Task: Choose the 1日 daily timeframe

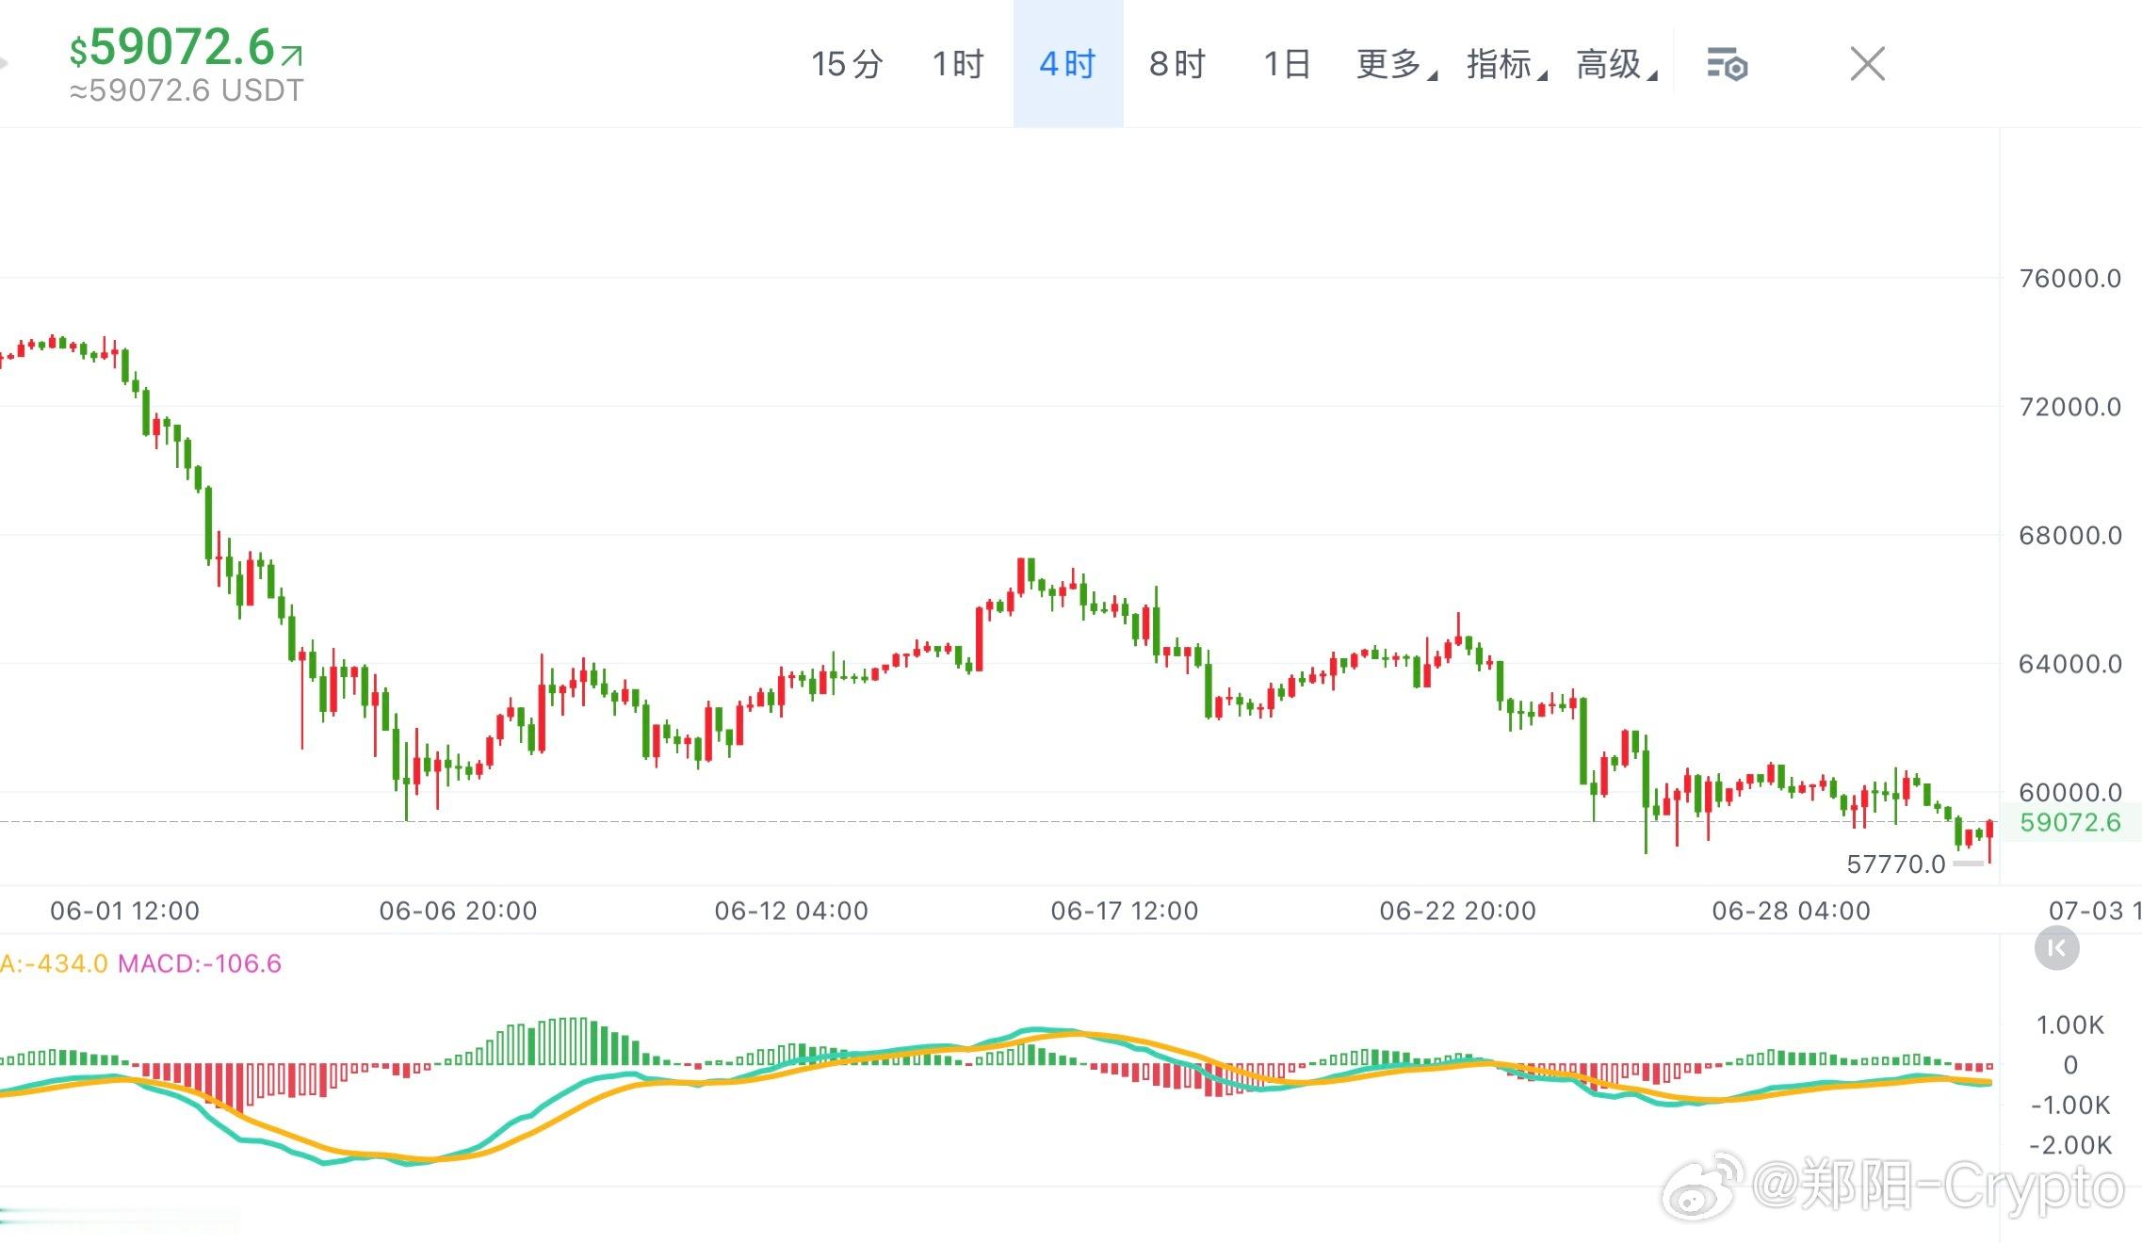Action: [x=1287, y=64]
